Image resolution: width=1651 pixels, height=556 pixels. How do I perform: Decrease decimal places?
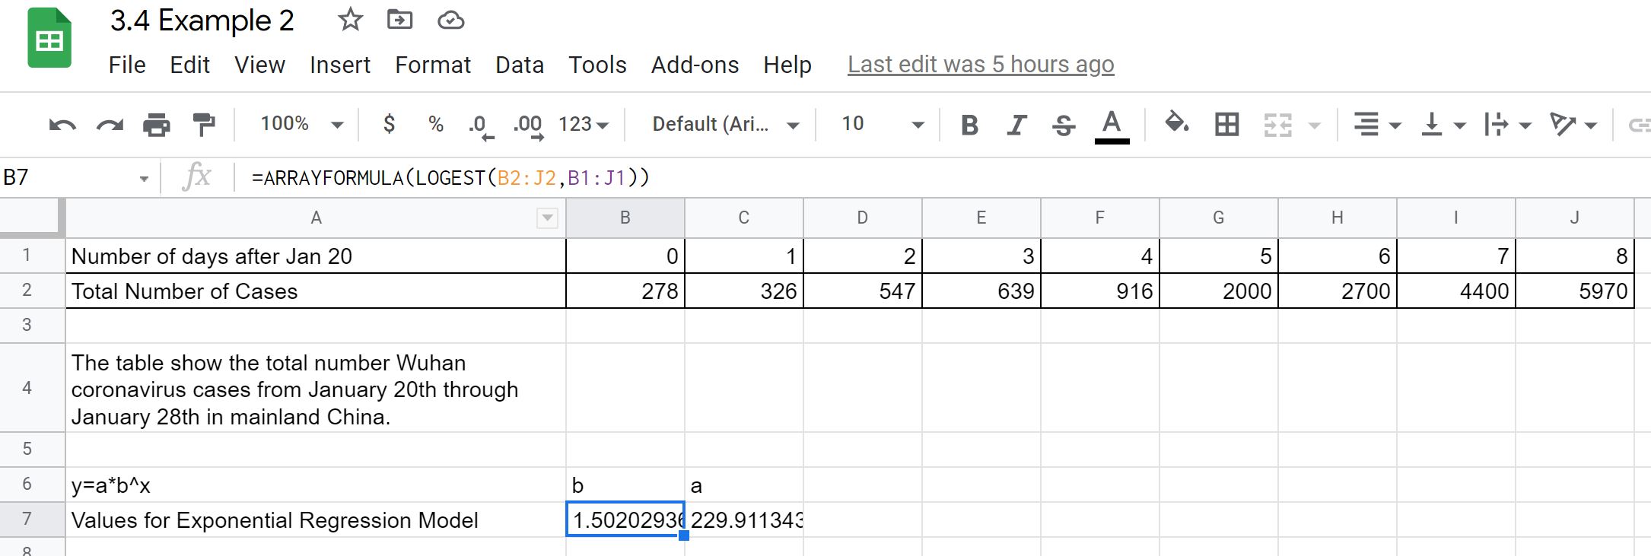(x=481, y=125)
